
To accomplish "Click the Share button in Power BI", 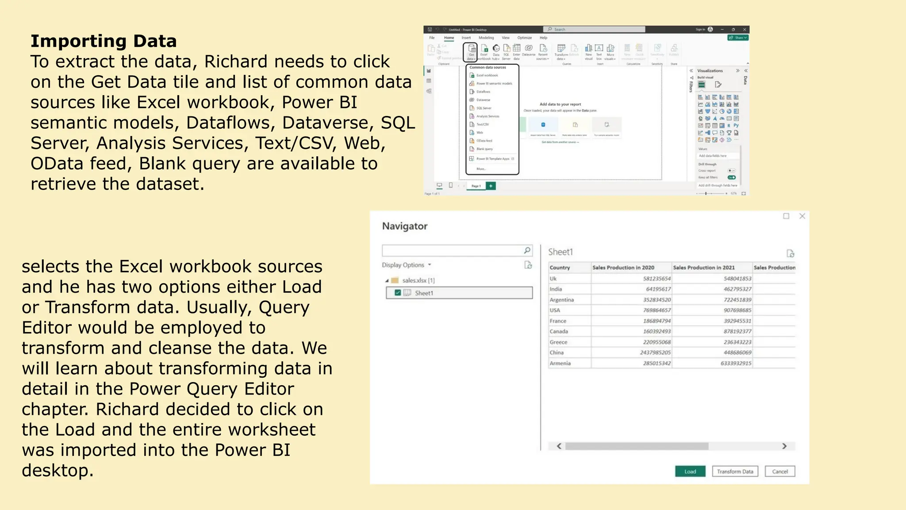I will coord(737,38).
